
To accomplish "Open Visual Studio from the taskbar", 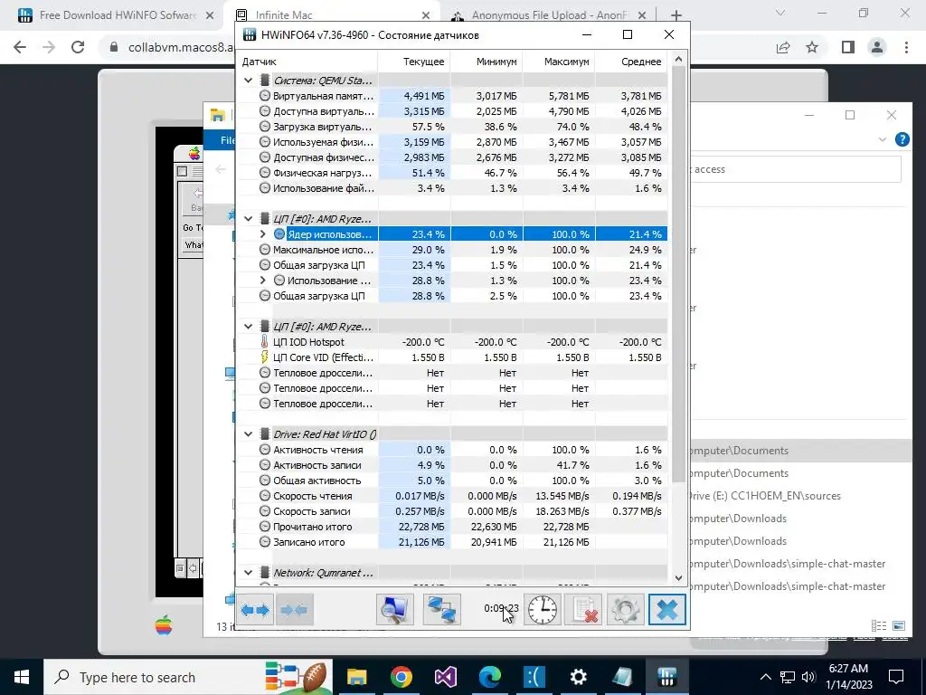I will [446, 677].
